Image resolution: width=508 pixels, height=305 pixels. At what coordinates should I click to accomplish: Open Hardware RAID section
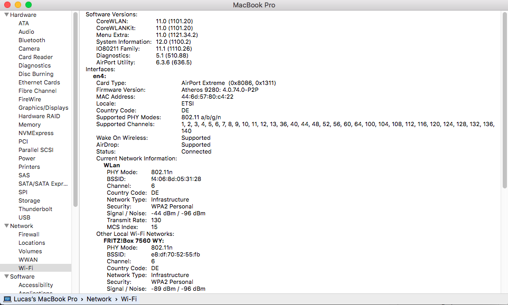[39, 116]
